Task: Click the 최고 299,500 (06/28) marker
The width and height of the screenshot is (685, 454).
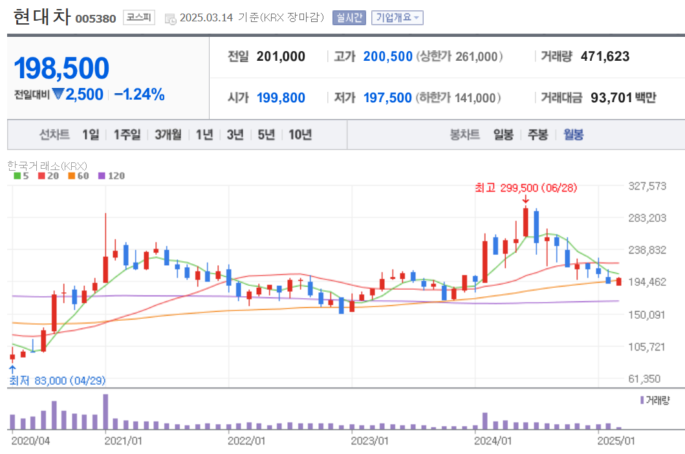Action: (526, 188)
